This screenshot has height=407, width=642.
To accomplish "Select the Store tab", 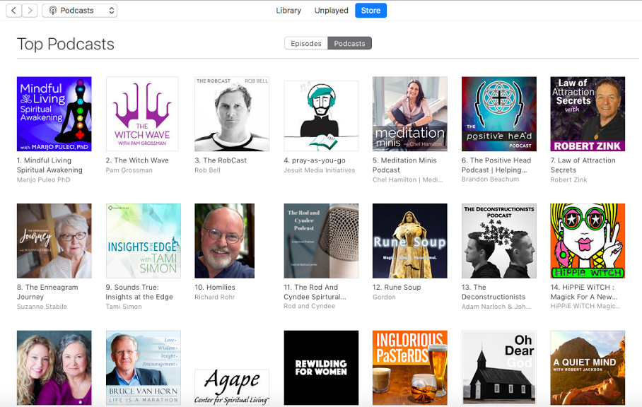I will [370, 10].
